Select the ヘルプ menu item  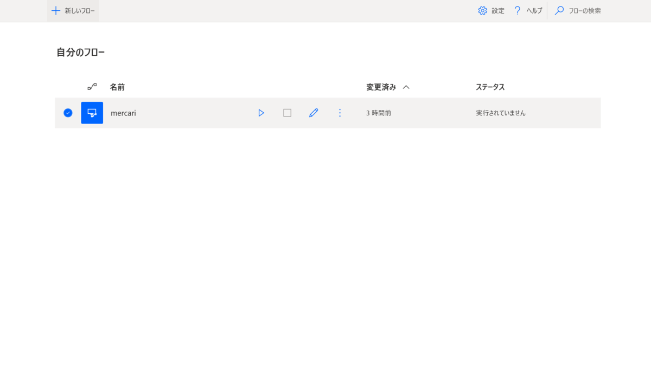point(534,10)
